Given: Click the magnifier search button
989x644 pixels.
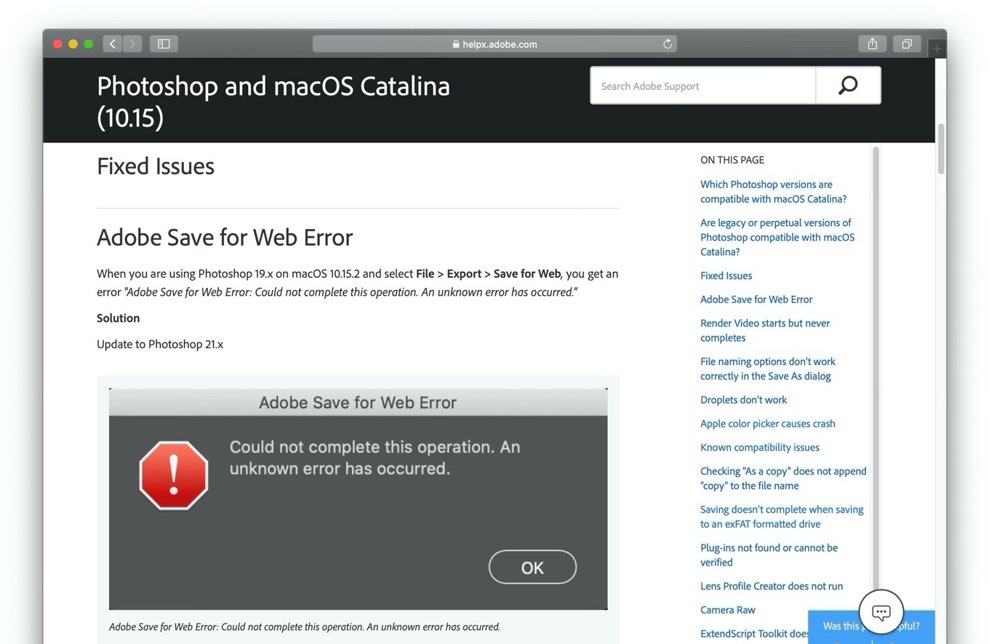Looking at the screenshot, I should point(848,85).
